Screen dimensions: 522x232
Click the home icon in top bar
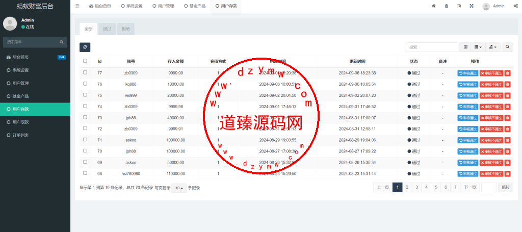click(x=434, y=6)
